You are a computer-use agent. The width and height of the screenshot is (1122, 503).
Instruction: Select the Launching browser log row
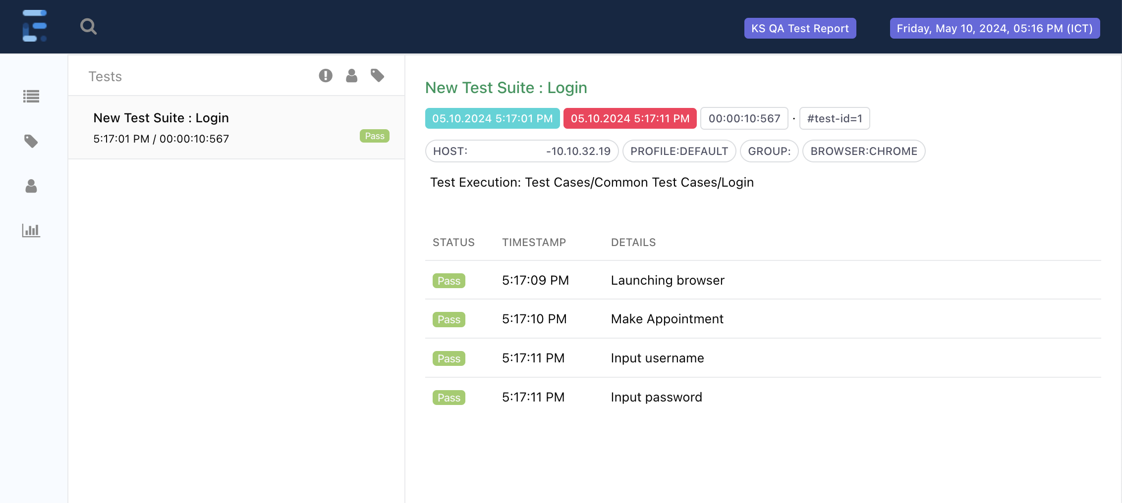667,280
